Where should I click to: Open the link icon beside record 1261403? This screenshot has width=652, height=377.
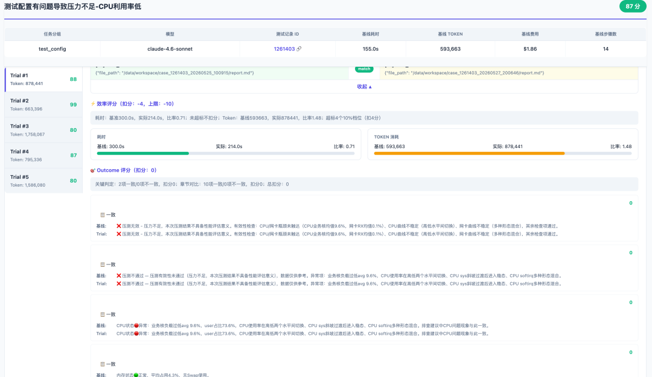pos(299,49)
